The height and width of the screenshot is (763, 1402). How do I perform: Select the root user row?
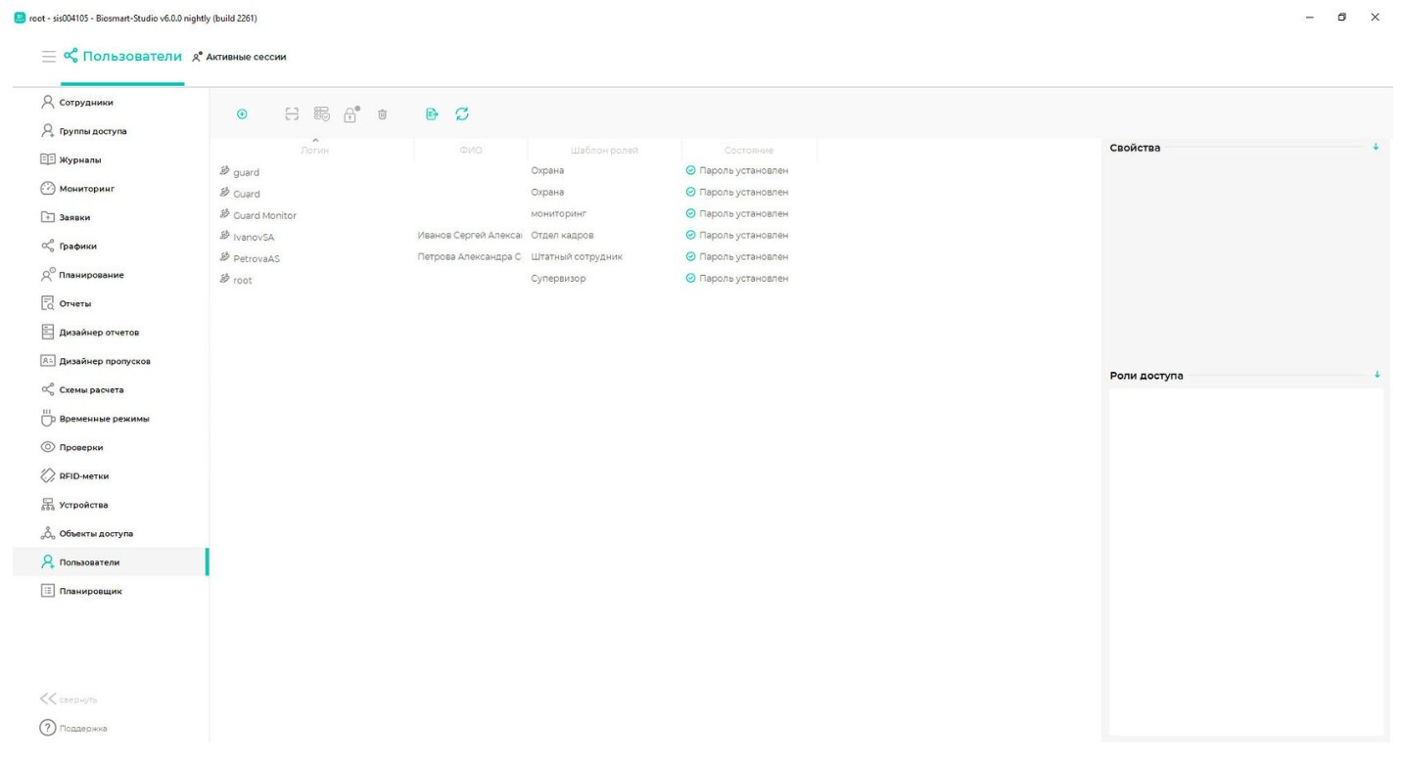coord(243,280)
